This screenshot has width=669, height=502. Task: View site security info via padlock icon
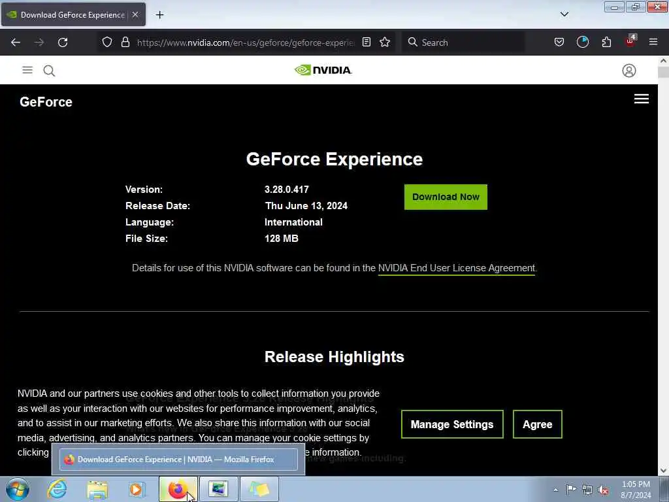click(125, 42)
